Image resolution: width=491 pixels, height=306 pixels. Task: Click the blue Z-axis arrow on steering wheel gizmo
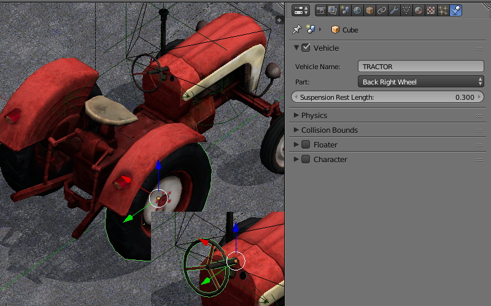(x=236, y=227)
